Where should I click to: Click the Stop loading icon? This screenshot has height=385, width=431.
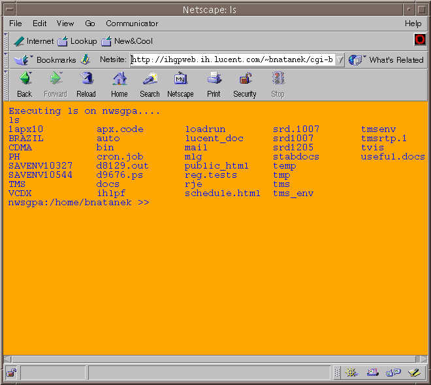click(278, 85)
